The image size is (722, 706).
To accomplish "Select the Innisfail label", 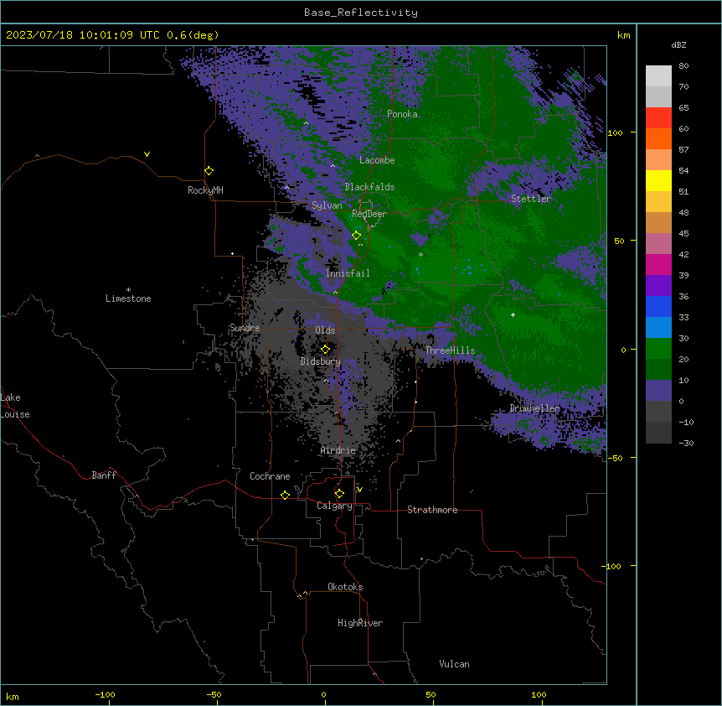I will pyautogui.click(x=348, y=273).
